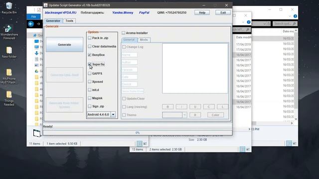Click the Exit button
The width and height of the screenshot is (319, 179).
point(223,12)
